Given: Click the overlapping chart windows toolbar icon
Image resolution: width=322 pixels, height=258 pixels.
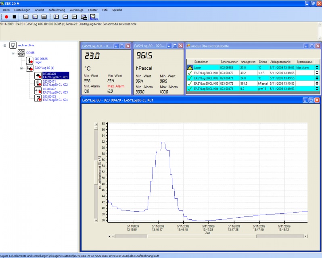Looking at the screenshot, I should click(84, 17).
